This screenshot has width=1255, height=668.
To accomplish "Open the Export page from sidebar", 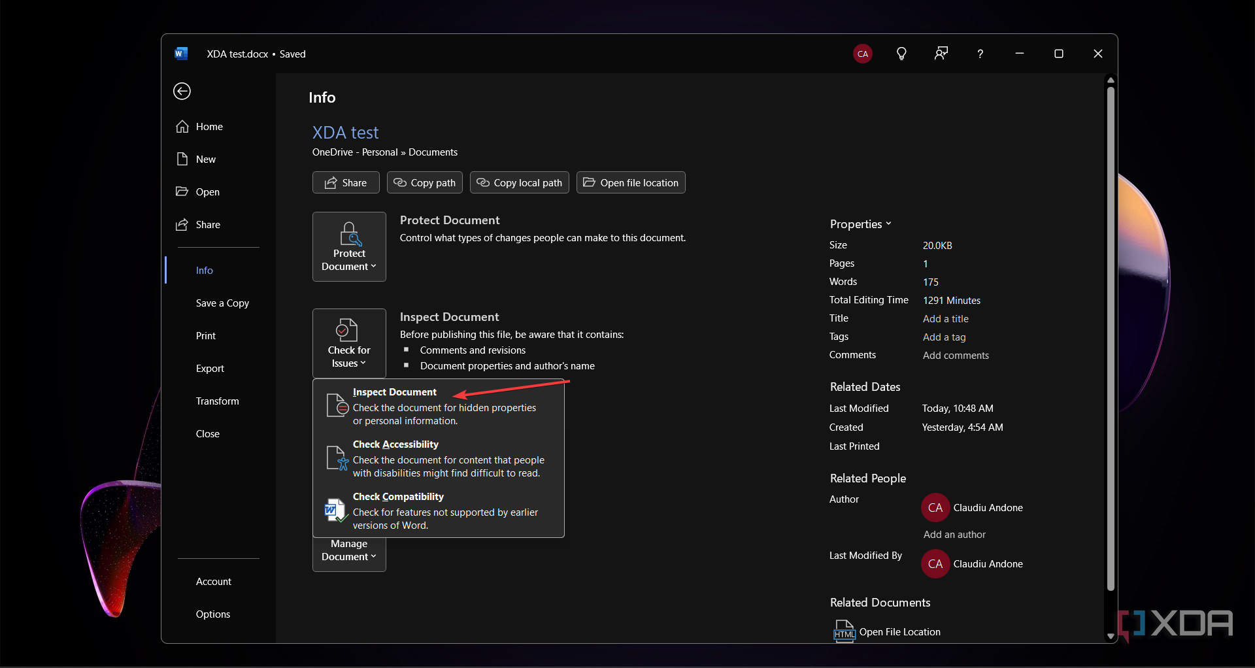I will tap(210, 368).
